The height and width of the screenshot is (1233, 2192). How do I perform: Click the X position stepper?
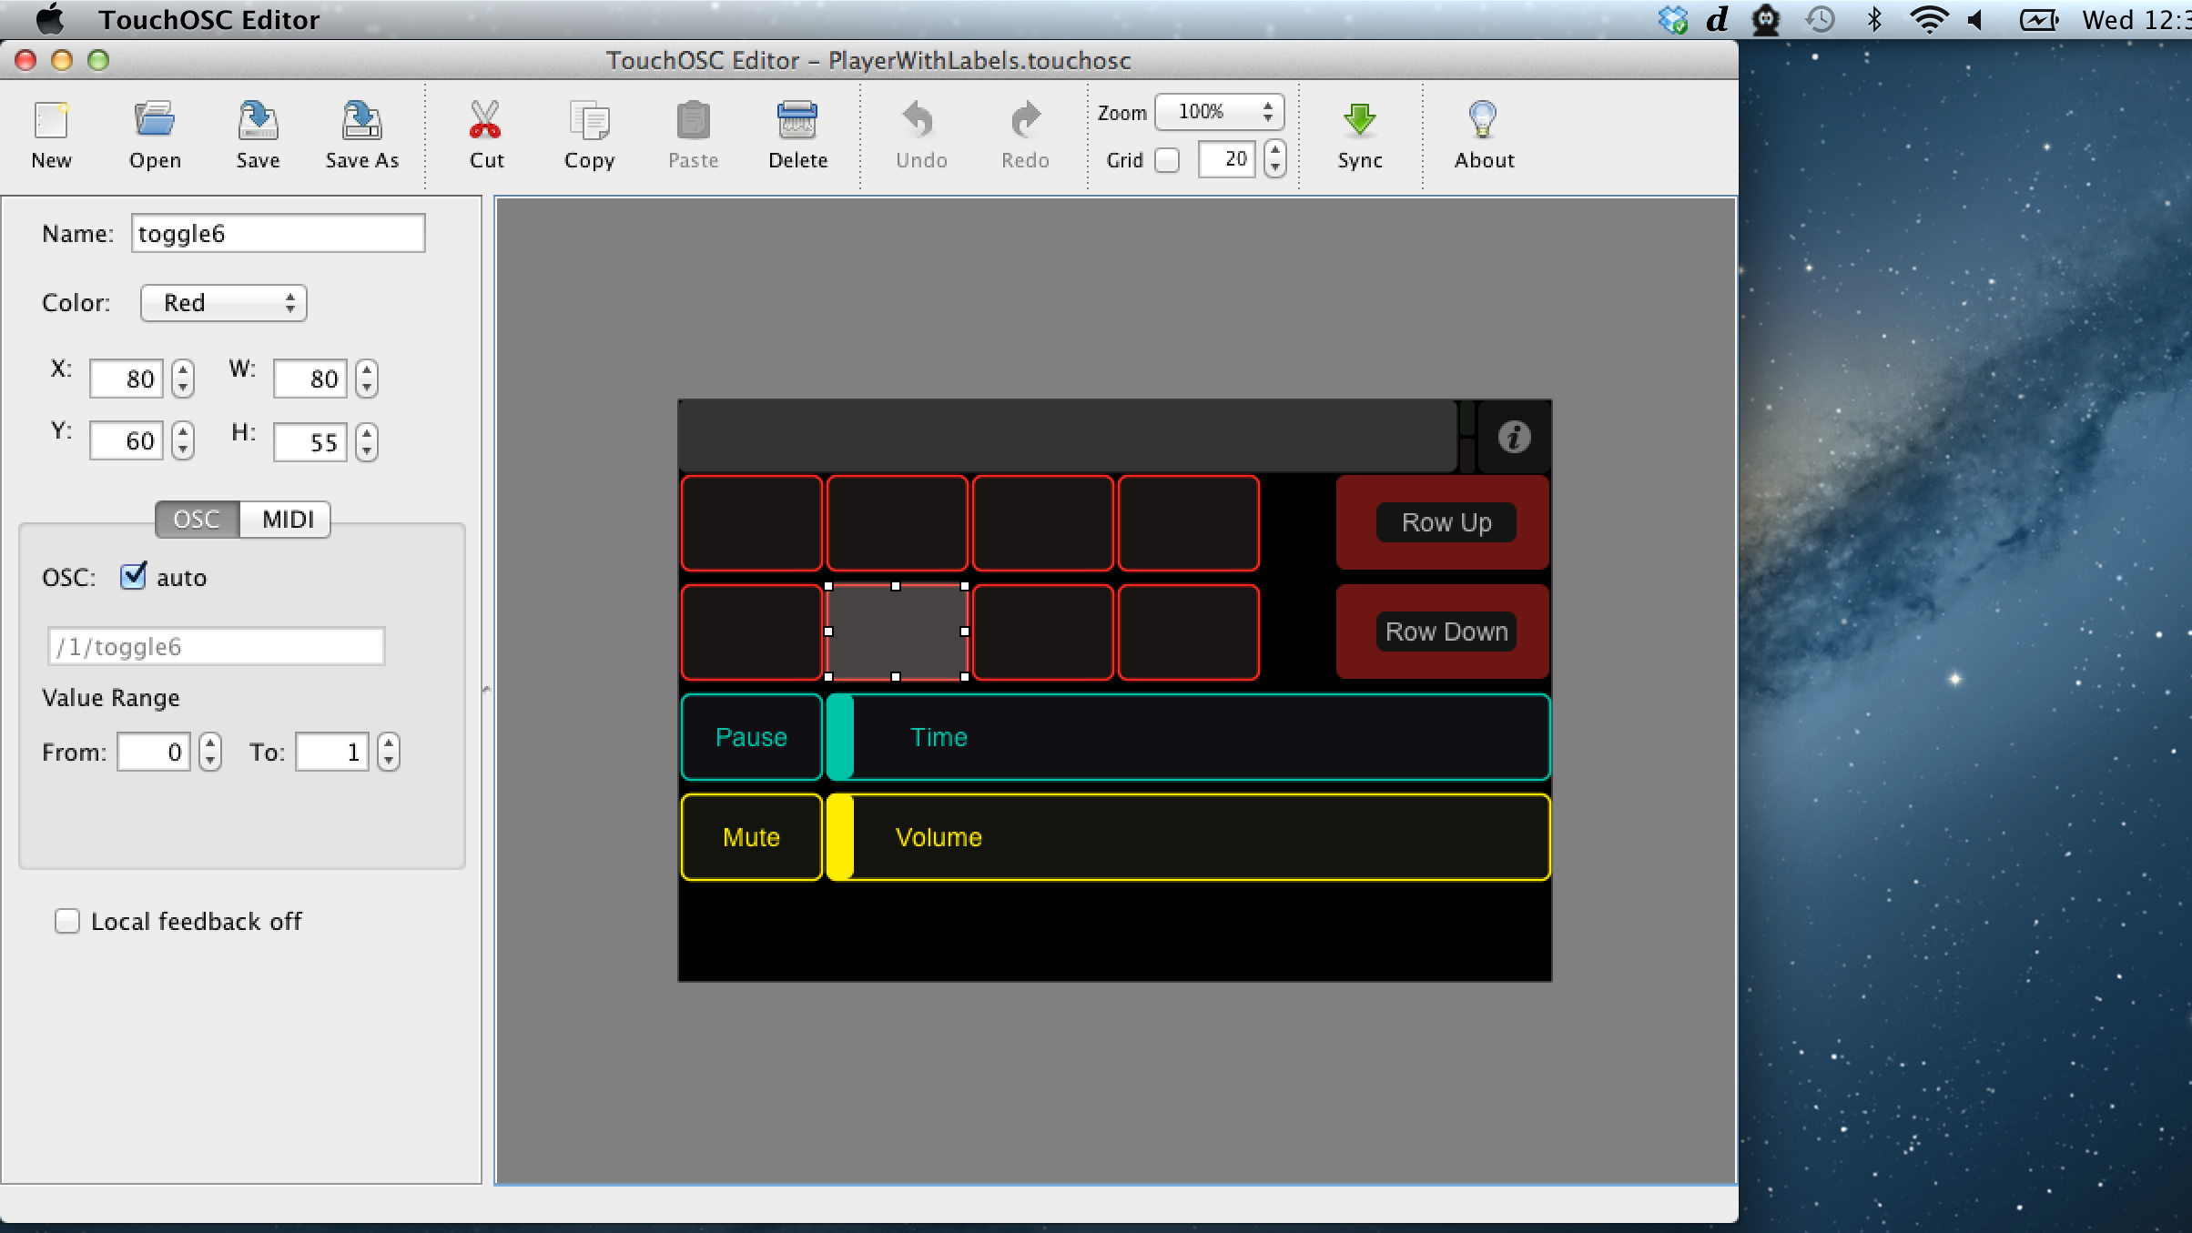183,379
